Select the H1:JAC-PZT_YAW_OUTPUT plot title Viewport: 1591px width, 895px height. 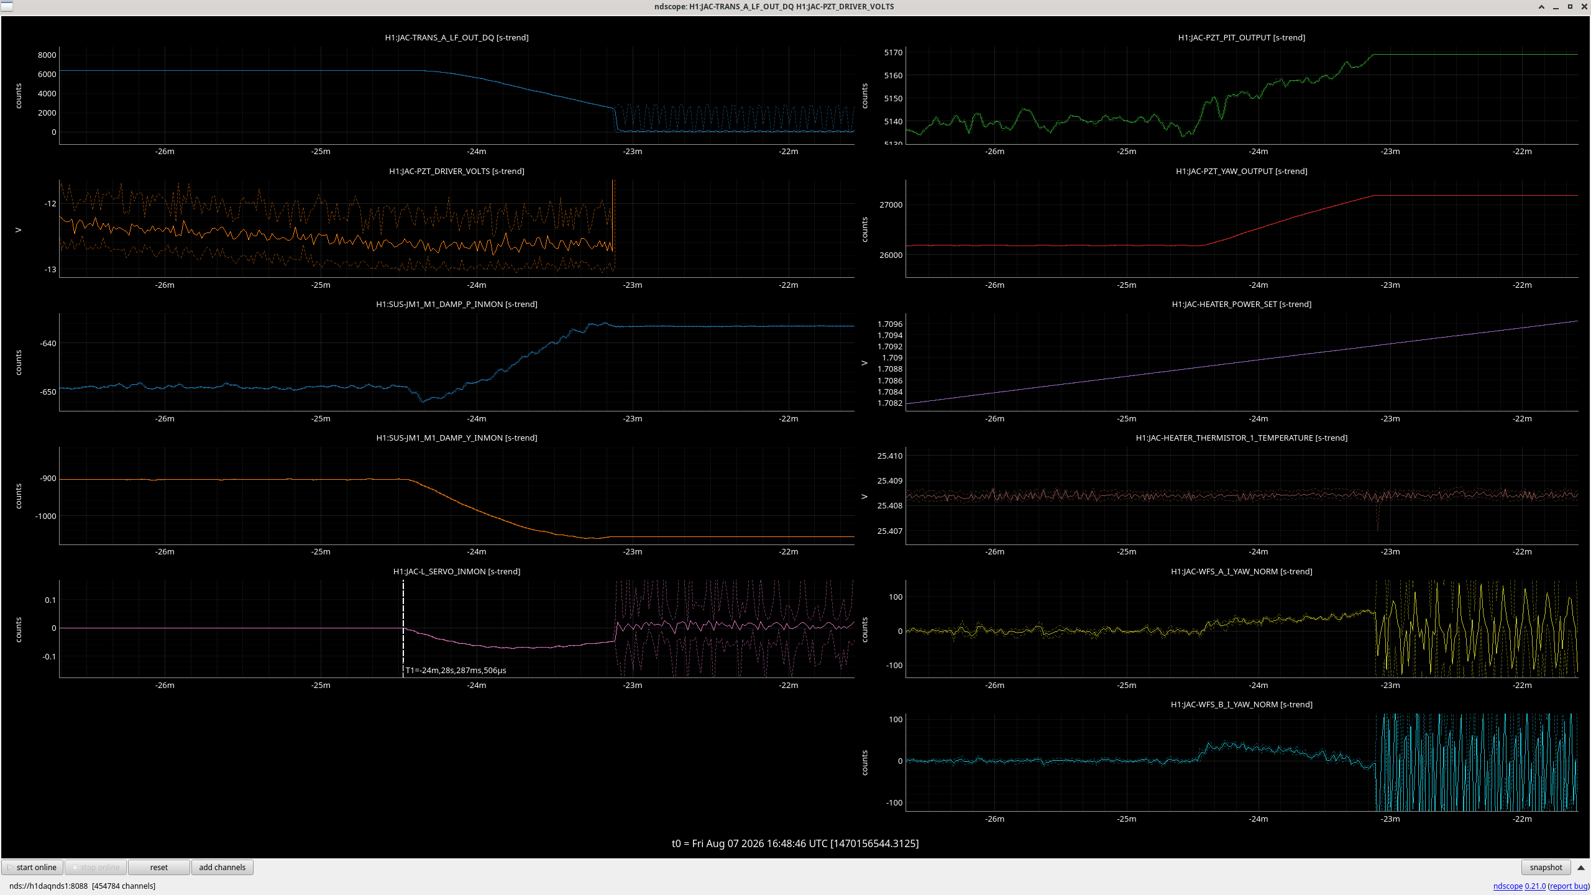point(1241,171)
